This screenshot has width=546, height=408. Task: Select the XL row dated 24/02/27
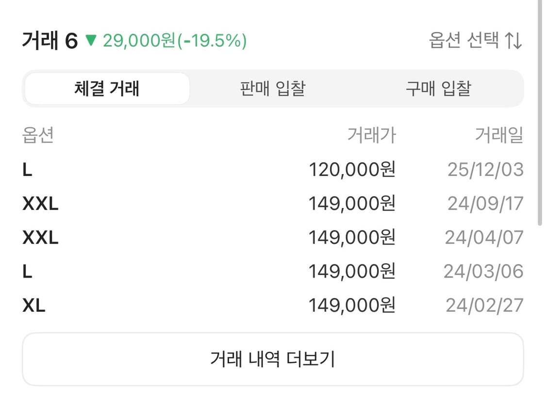(273, 305)
